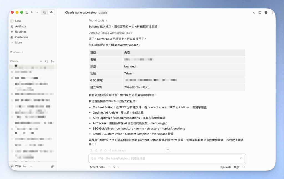Open the three-dot options menu
Image resolution: width=284 pixels, height=179 pixels.
(x=272, y=12)
